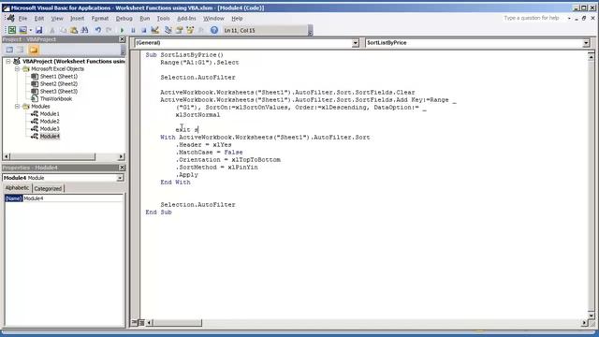Toggle Folders icon in Project panel
This screenshot has height=337, width=599.
pos(34,50)
